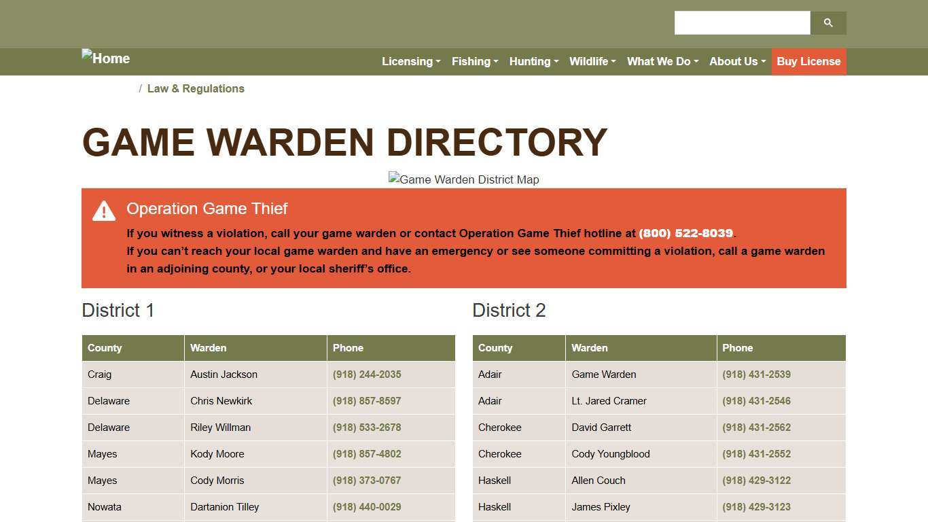Click the broken Game Warden District Map image

click(464, 179)
